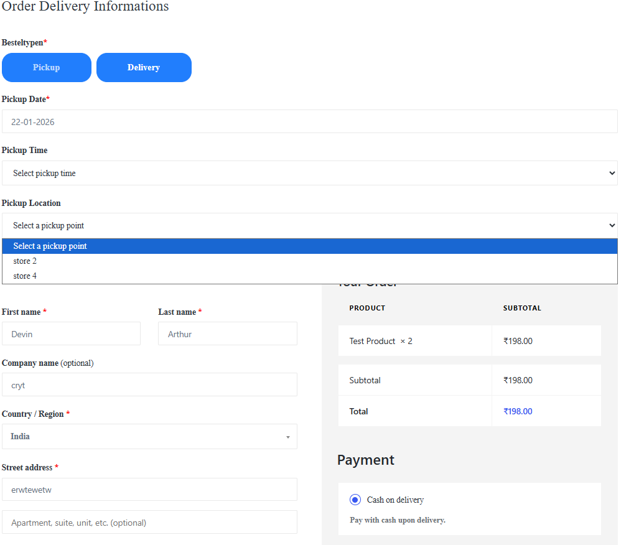Click the Pickup Date field
644x545 pixels.
[309, 122]
